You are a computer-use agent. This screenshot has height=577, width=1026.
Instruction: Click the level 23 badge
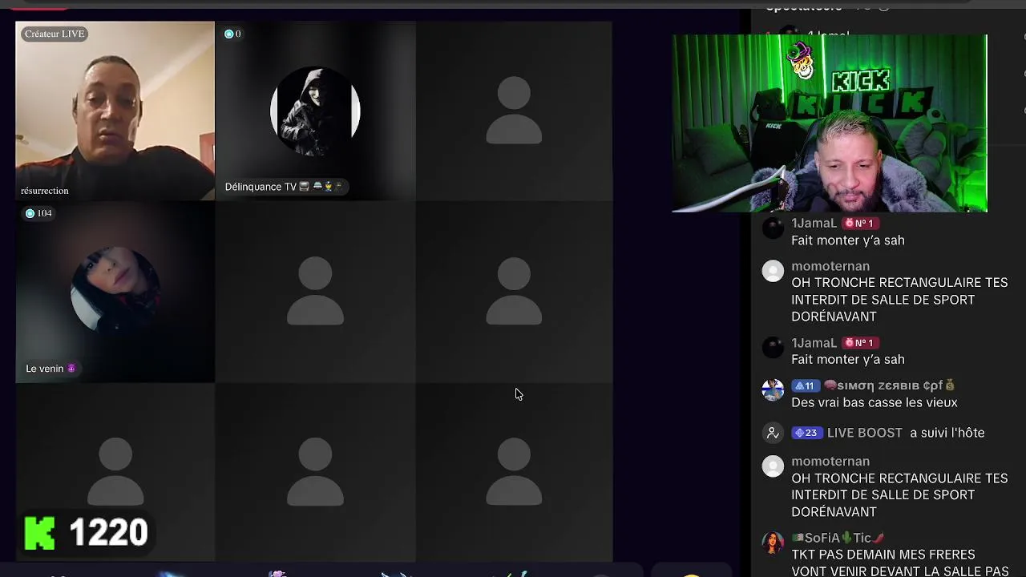coord(807,433)
